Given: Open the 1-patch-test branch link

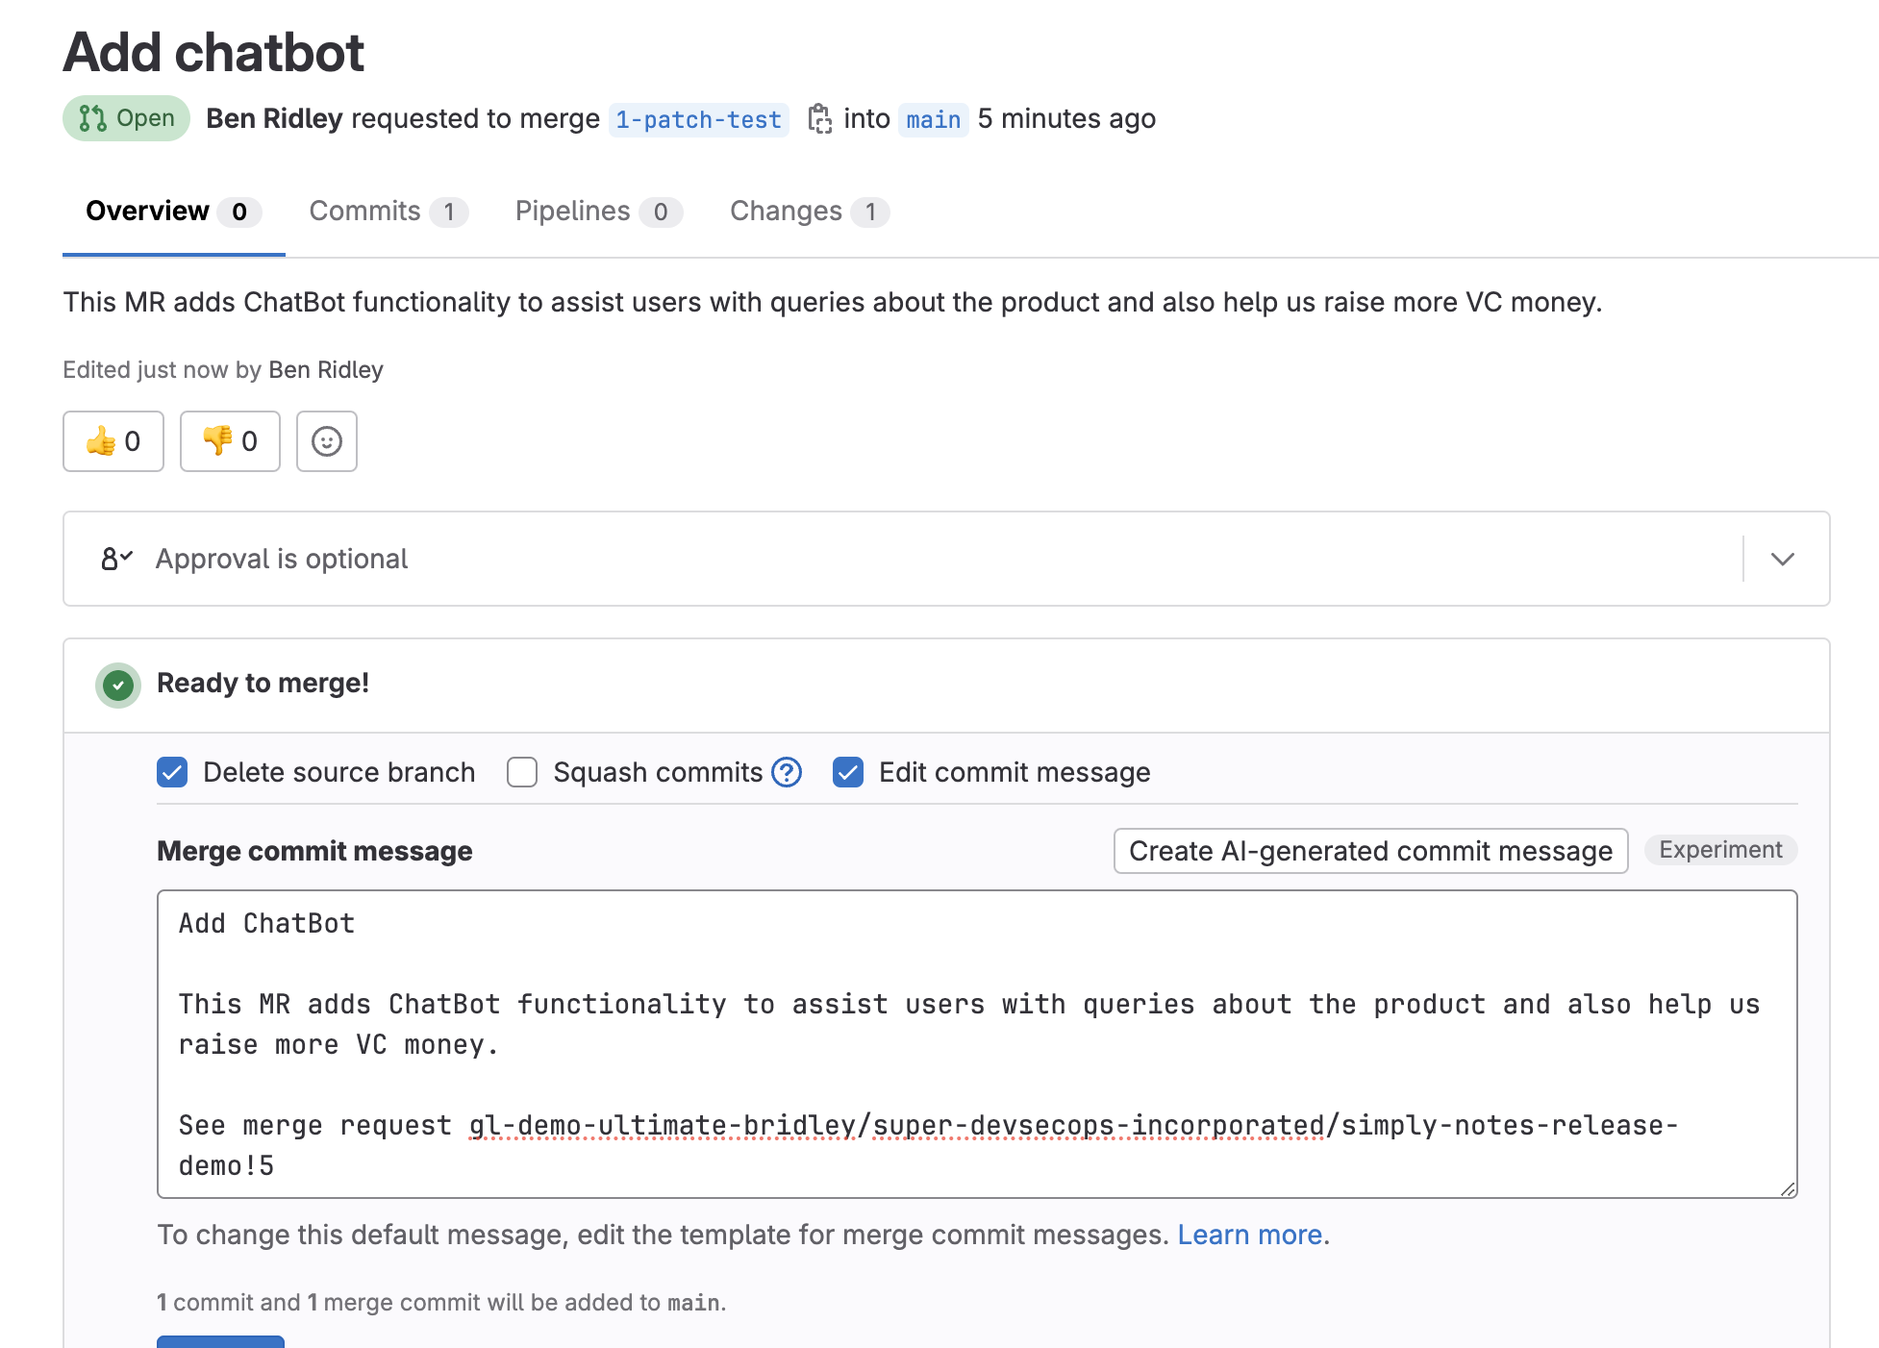Looking at the screenshot, I should click(x=698, y=119).
